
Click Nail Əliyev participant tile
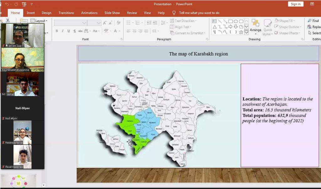coord(23,108)
